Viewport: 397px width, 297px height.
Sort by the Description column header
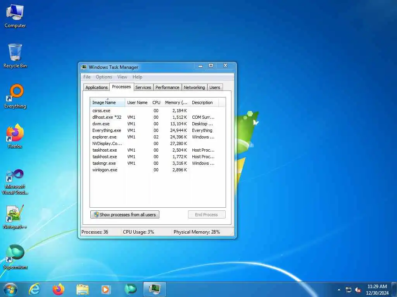click(204, 102)
